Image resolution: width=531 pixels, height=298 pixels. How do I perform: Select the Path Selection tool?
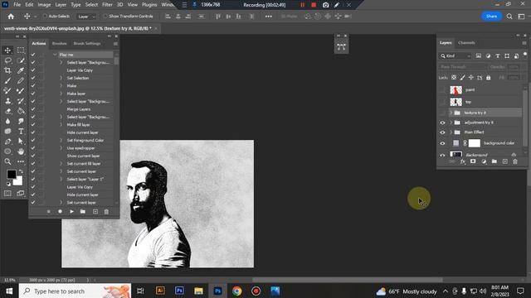(x=21, y=142)
